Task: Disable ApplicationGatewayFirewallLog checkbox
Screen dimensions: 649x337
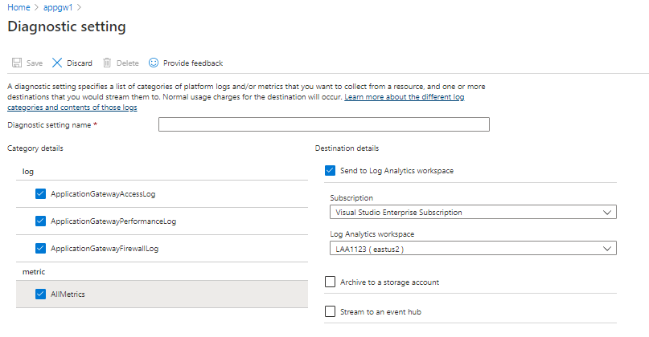Action: coord(41,249)
